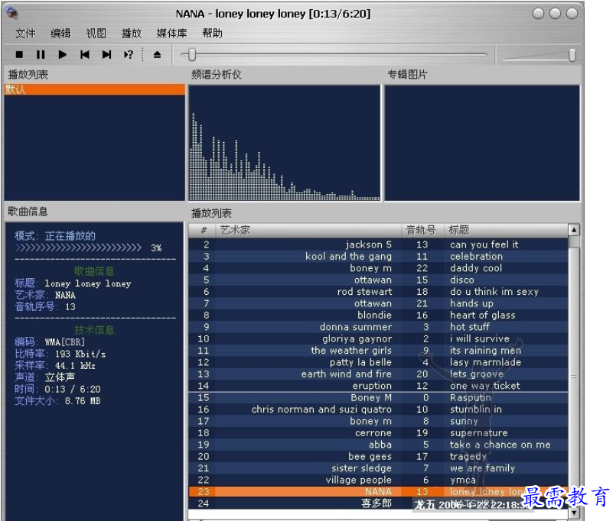Click the spectrum analyzer visualization
The image size is (616, 521).
coord(285,143)
